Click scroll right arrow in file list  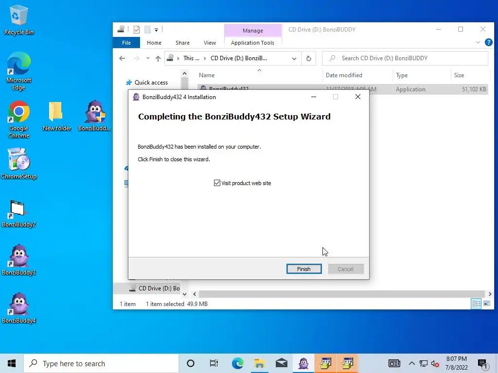489,294
